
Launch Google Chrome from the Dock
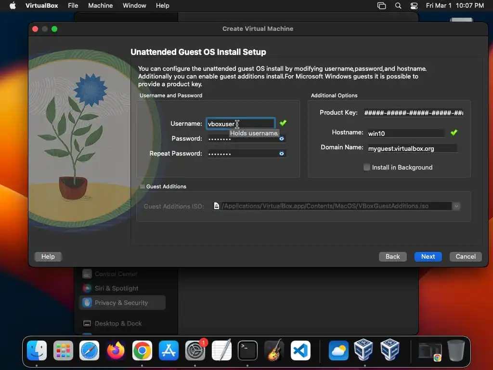(x=142, y=350)
